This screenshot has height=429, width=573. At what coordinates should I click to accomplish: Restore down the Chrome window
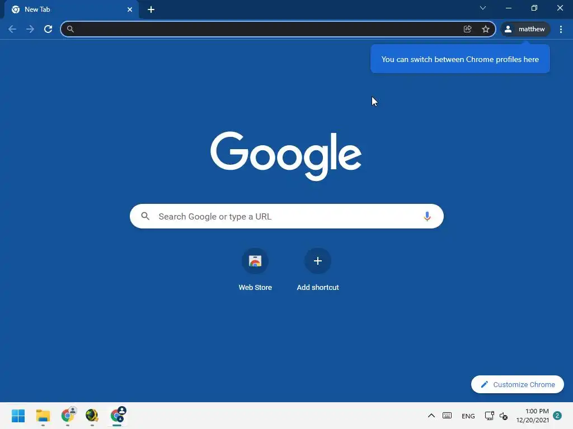pos(534,8)
